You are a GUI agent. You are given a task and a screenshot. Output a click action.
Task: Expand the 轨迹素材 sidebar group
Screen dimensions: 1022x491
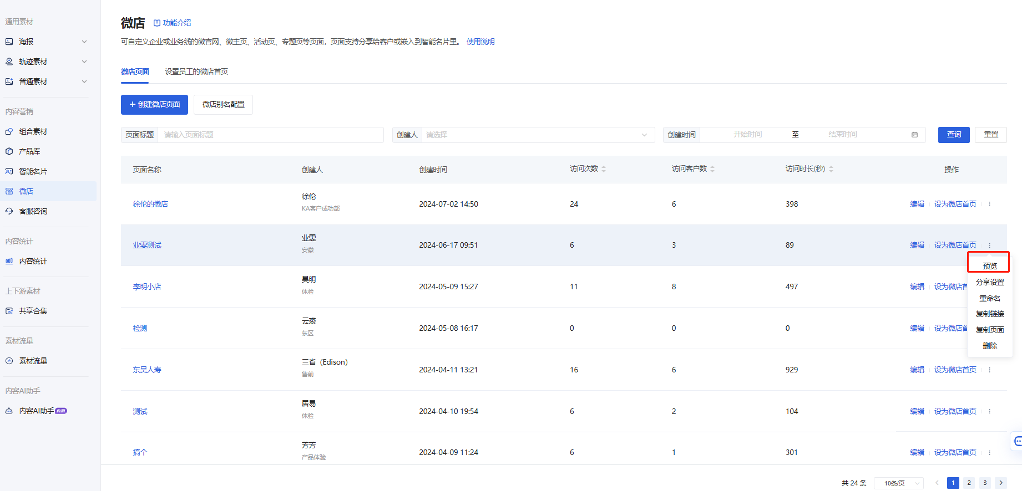(84, 62)
